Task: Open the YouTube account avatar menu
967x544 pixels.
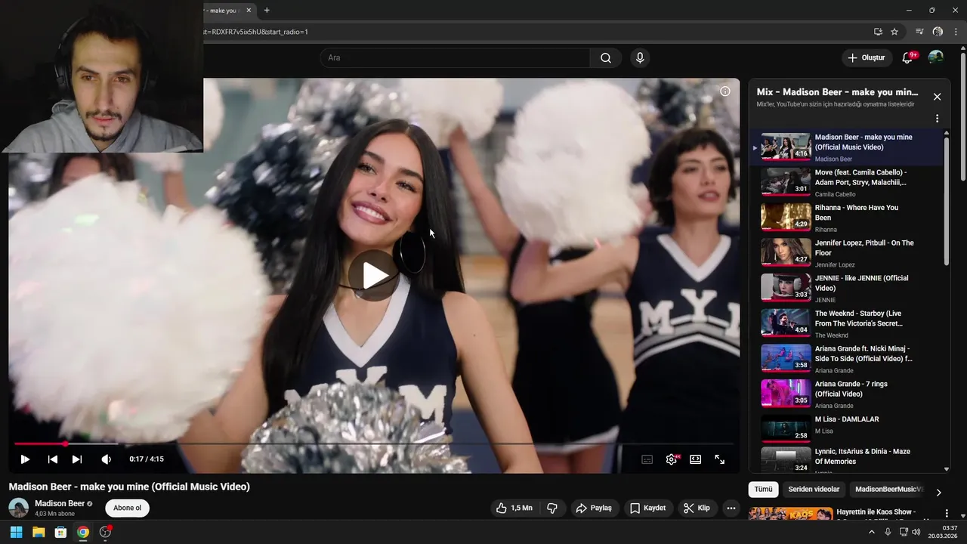Action: pos(936,57)
